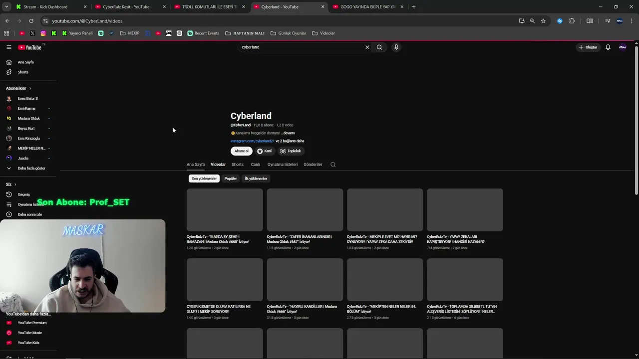This screenshot has width=639, height=359.
Task: Open the Extensions puzzle menu
Action: [572, 21]
